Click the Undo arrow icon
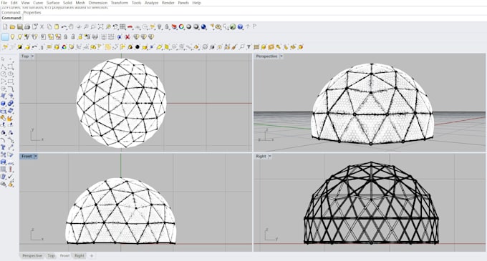This screenshot has width=487, height=261. tap(64, 27)
